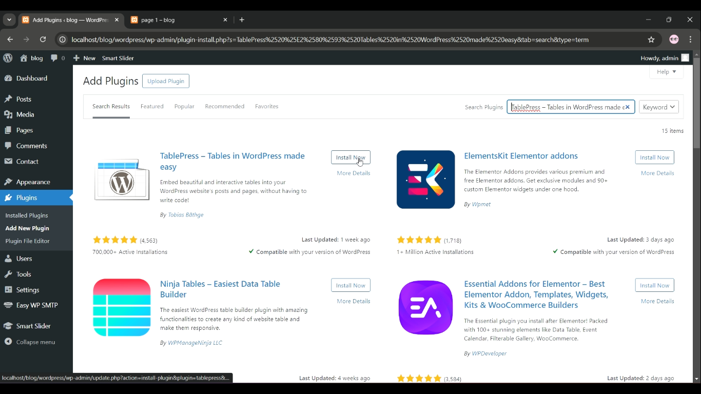Viewport: 701px width, 394px height.
Task: Select the Add New Plugin submenu item
Action: click(x=27, y=228)
